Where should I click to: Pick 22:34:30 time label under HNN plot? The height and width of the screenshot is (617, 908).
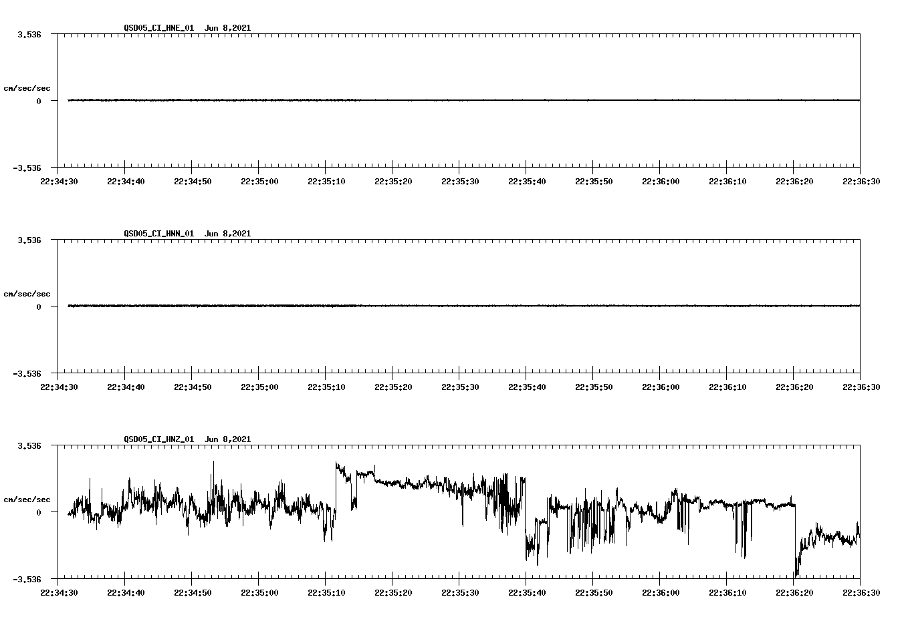(59, 387)
